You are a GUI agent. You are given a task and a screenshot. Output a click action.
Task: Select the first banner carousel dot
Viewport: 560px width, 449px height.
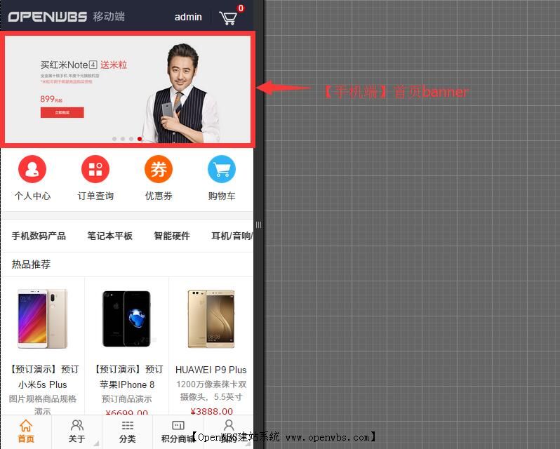click(x=114, y=139)
